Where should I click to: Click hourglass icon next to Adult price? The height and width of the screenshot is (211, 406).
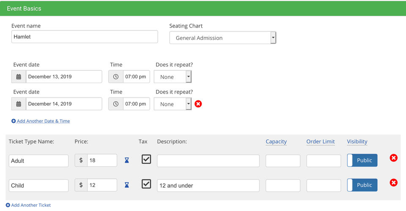(127, 161)
